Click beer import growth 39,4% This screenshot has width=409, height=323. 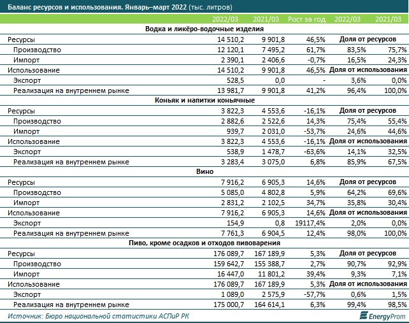[x=315, y=274]
